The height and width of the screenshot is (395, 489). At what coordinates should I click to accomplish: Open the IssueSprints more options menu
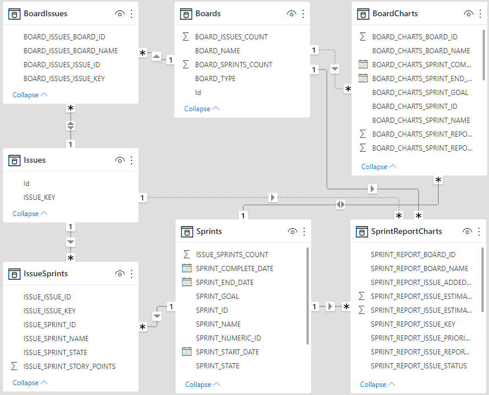coord(132,274)
